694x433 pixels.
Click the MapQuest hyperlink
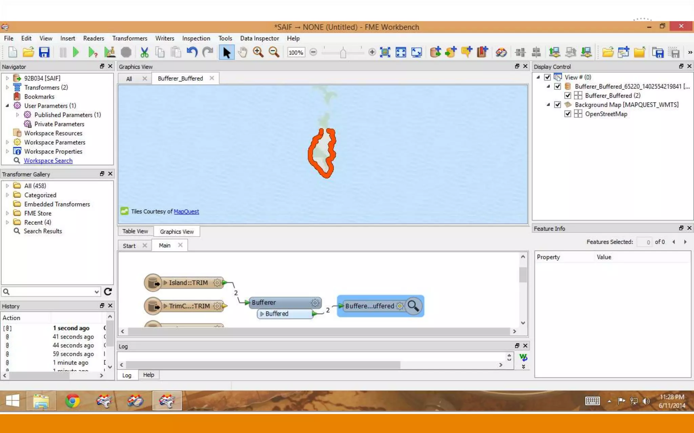point(186,211)
